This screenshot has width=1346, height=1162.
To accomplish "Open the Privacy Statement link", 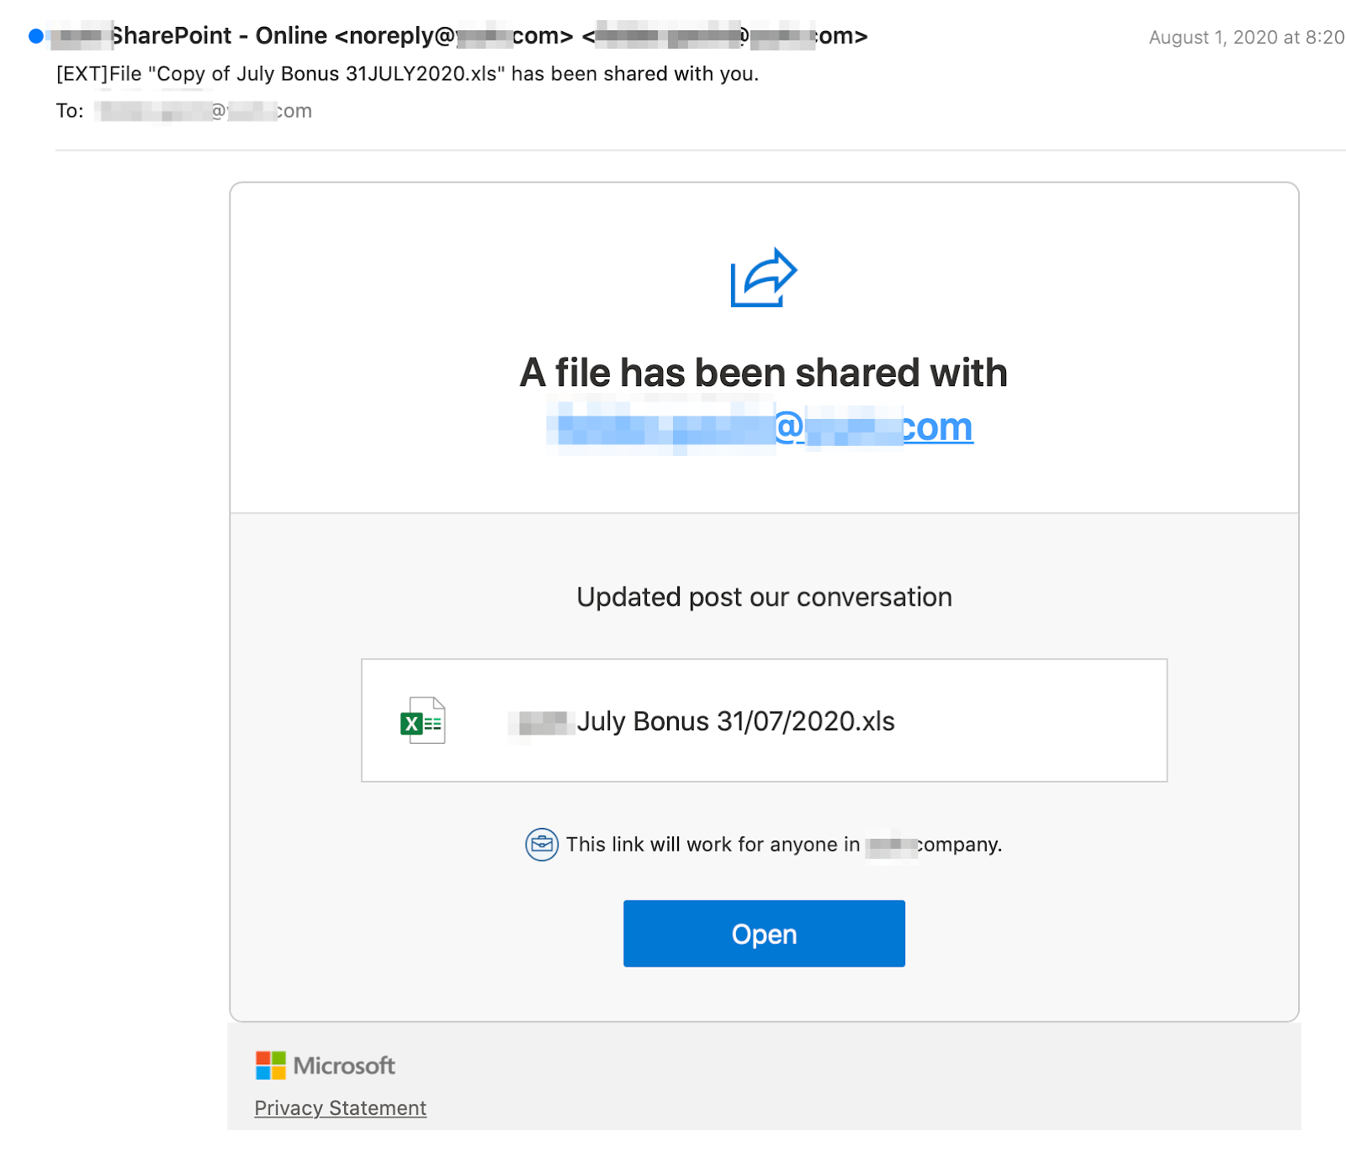I will coord(340,1108).
